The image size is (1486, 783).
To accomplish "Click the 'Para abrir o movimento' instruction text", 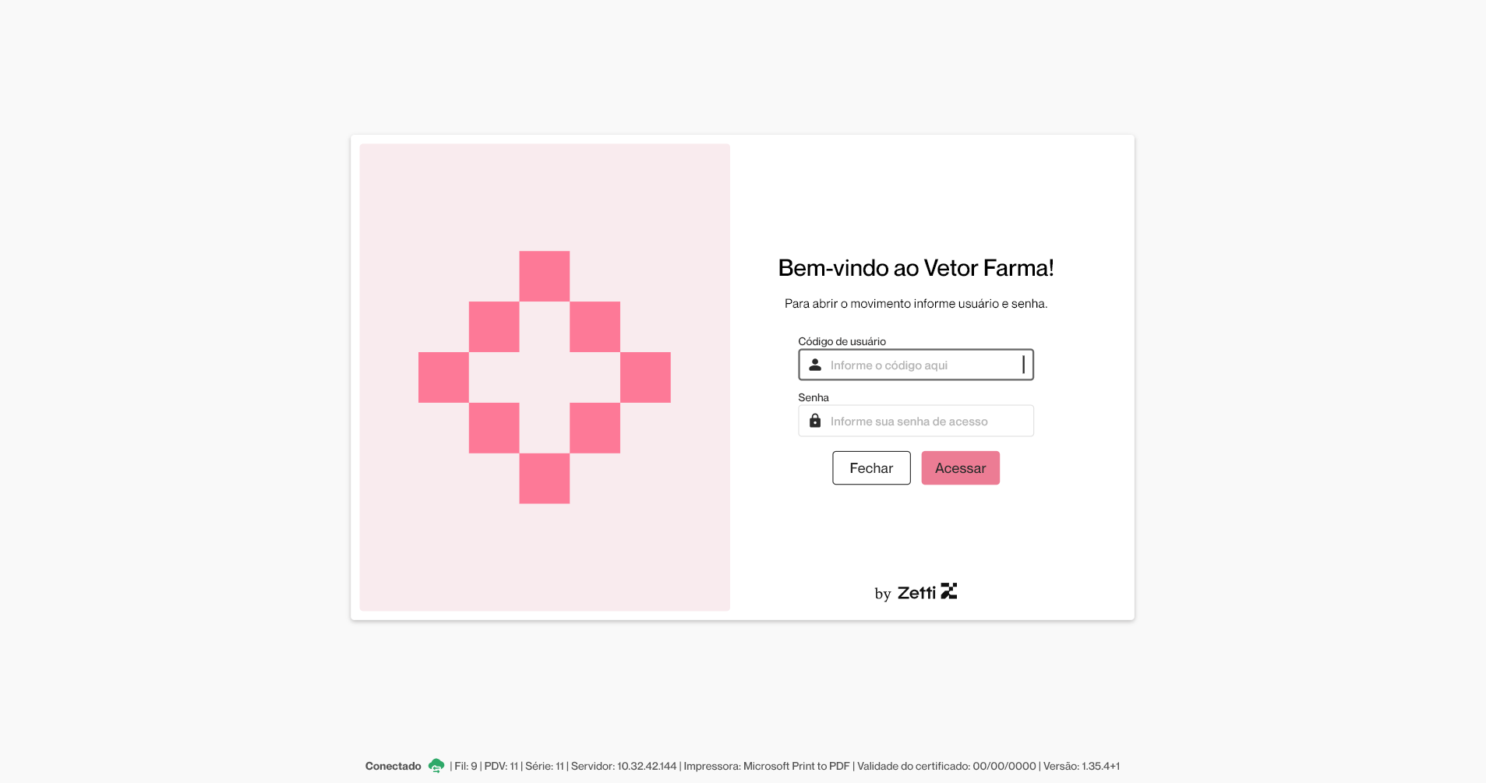I will [916, 304].
